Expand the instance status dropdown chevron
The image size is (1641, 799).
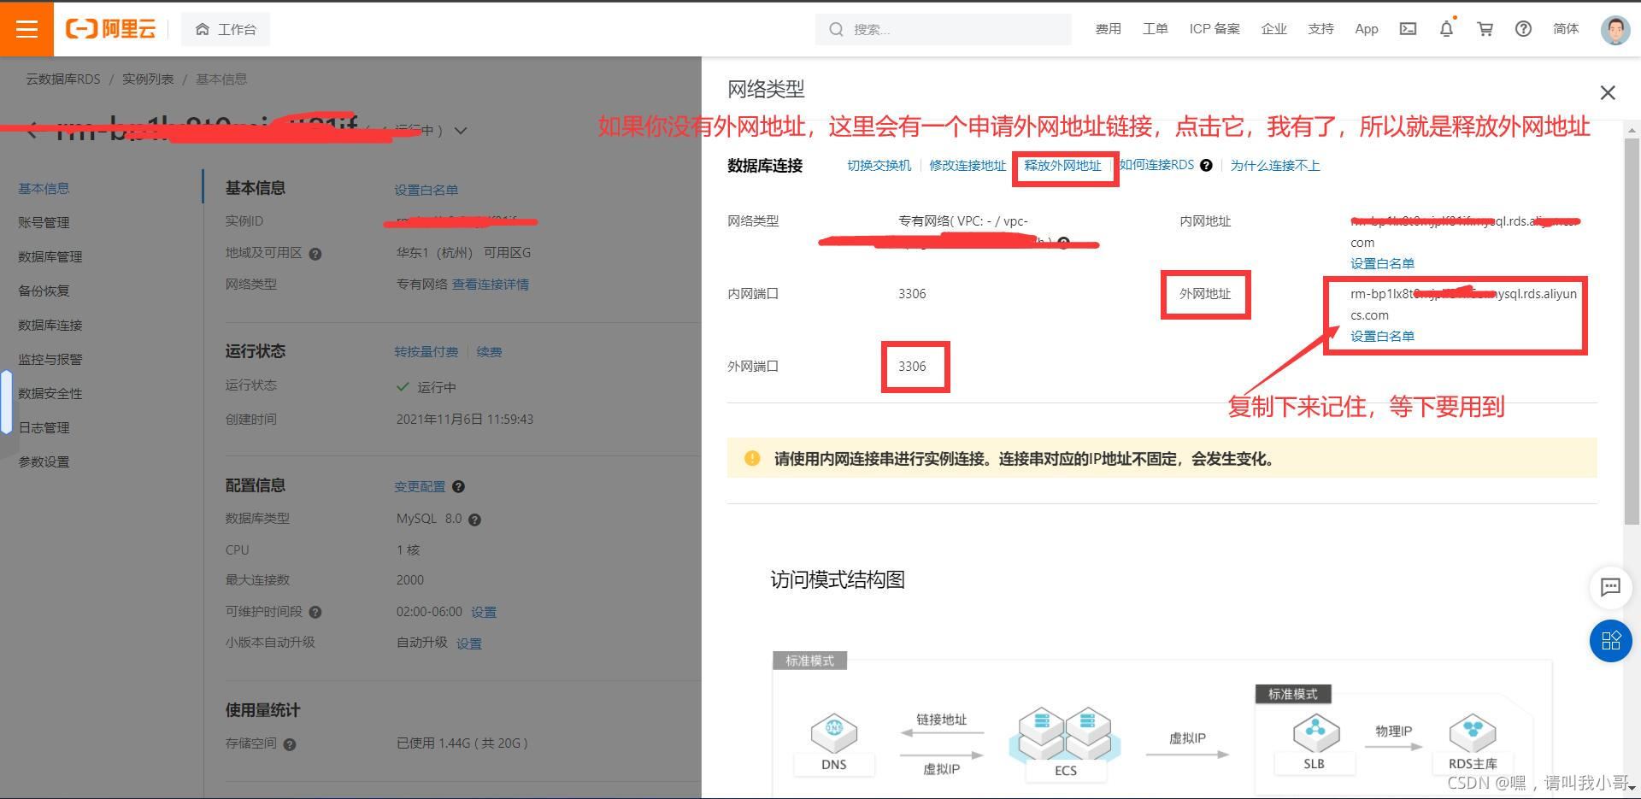[x=461, y=131]
